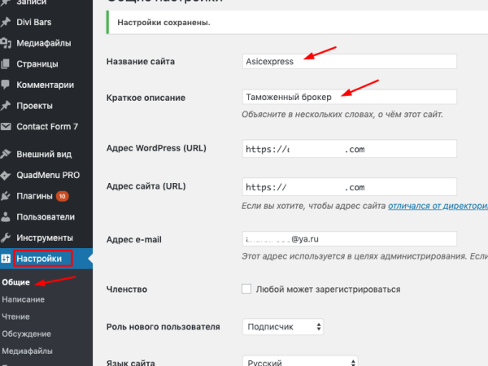Click the Tools wrench icon

(7, 237)
